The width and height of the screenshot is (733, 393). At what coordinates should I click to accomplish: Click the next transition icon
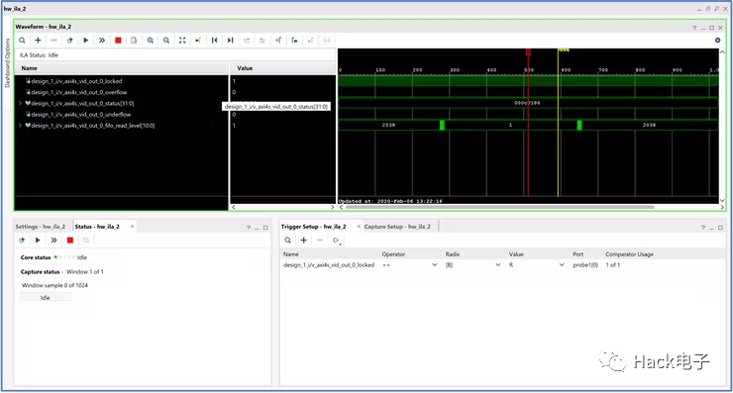[x=262, y=41]
